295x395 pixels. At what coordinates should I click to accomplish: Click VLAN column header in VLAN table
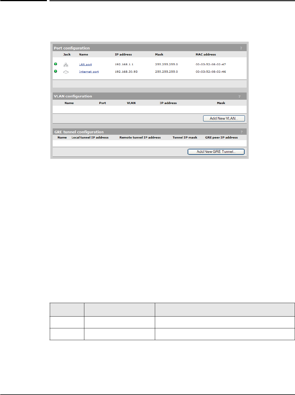tap(131, 103)
